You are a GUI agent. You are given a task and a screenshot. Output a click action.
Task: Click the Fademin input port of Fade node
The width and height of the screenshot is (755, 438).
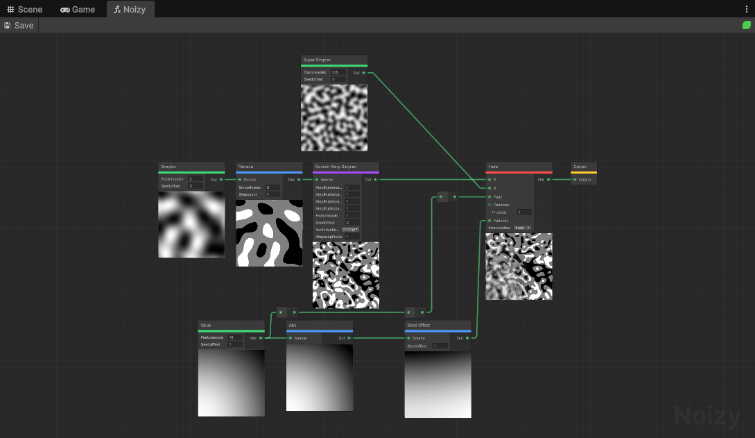(489, 221)
